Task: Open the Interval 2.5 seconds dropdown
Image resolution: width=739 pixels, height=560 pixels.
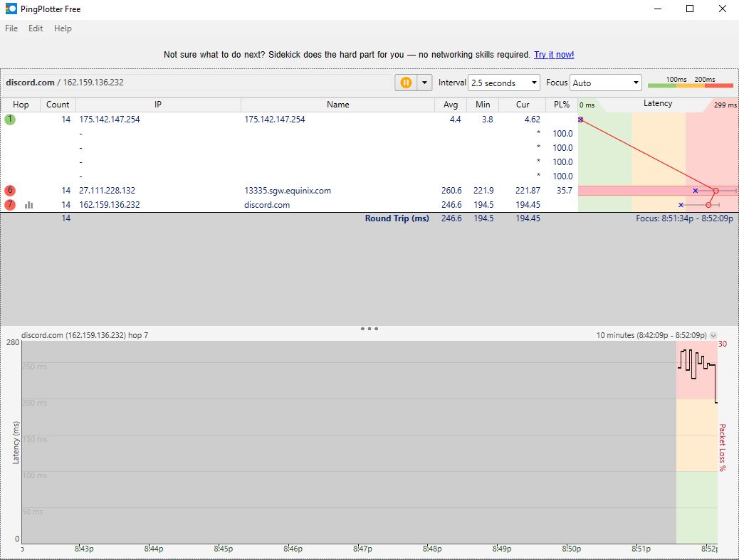Action: tap(504, 83)
